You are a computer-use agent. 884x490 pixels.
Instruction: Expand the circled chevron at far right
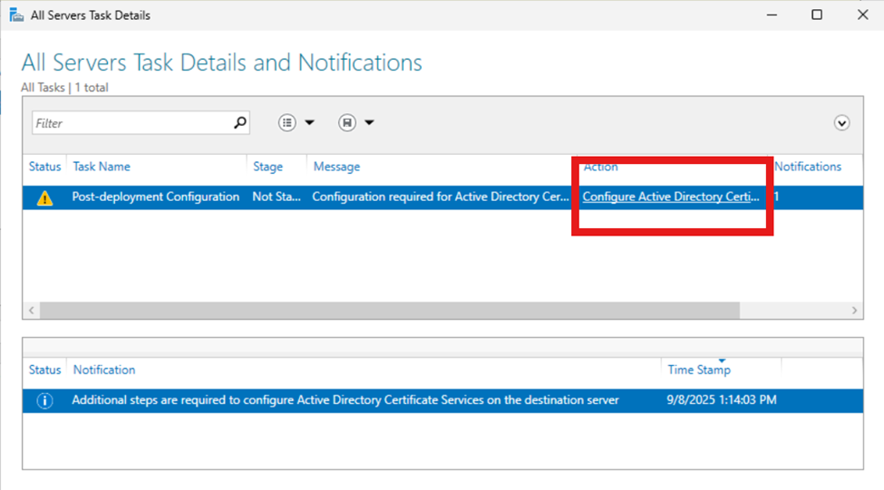[x=841, y=123]
